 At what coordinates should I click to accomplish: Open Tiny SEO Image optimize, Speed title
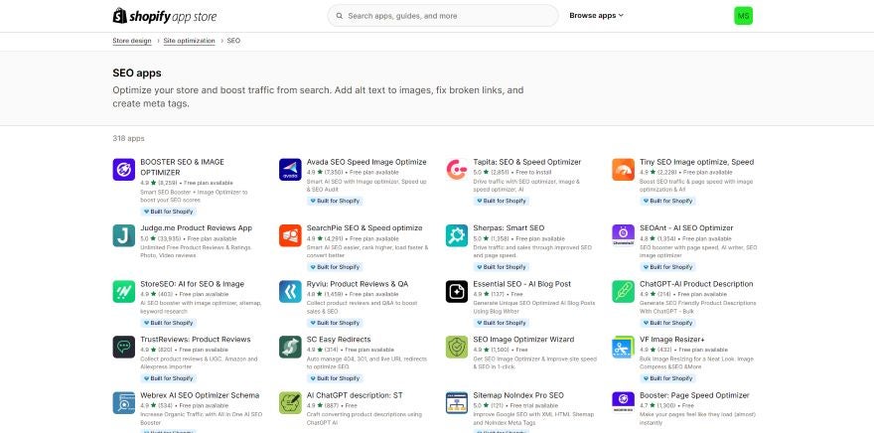click(696, 162)
